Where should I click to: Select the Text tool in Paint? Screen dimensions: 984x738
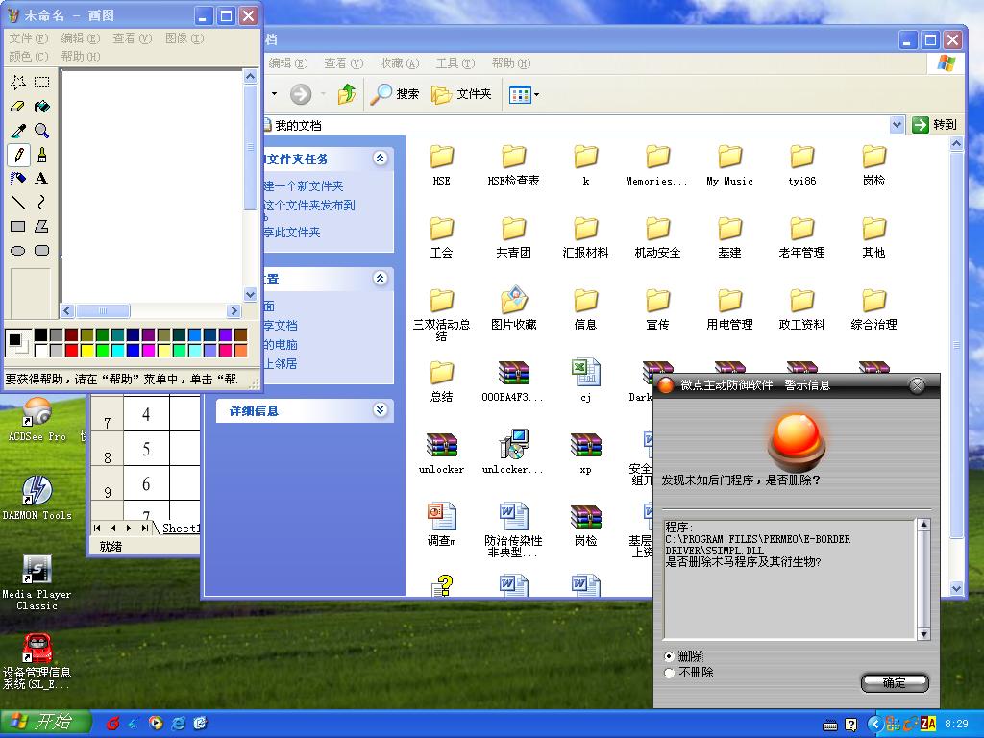coord(42,178)
